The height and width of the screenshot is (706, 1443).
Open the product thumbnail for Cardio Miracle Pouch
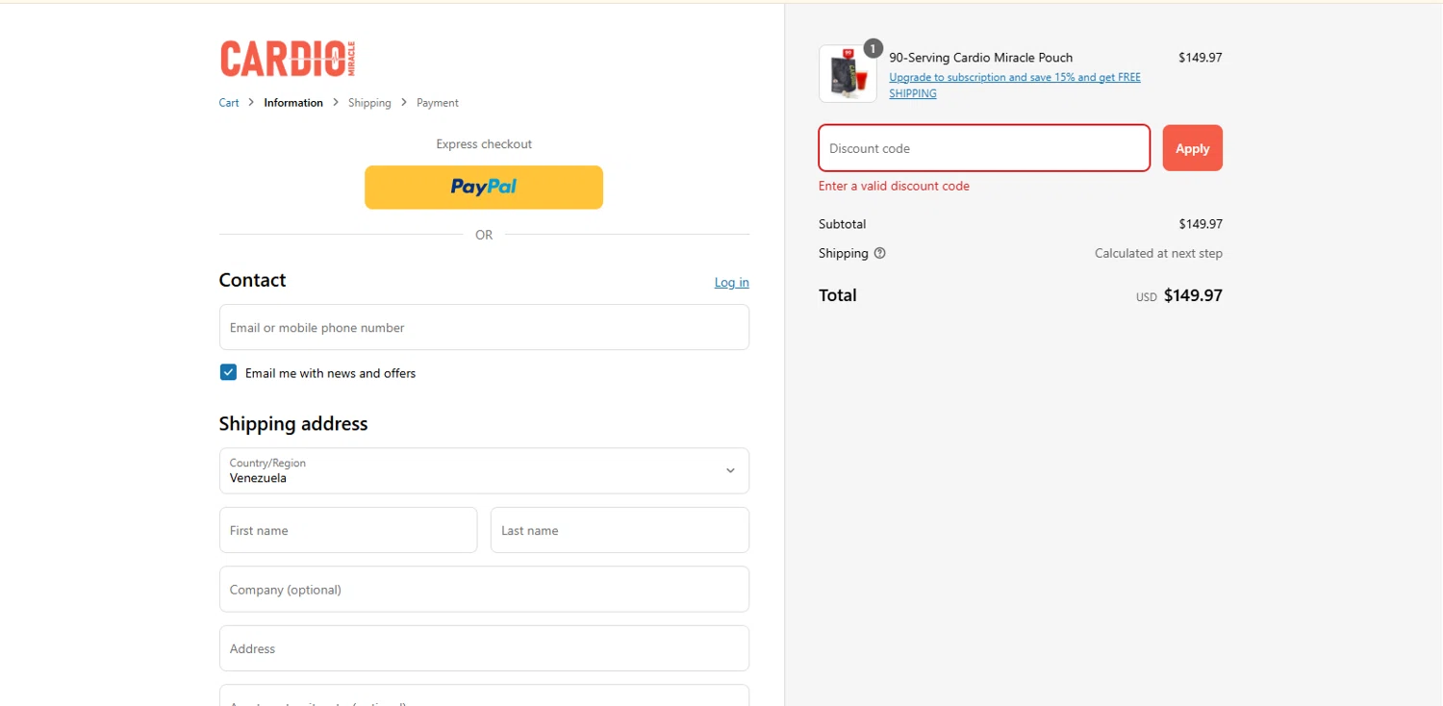848,73
